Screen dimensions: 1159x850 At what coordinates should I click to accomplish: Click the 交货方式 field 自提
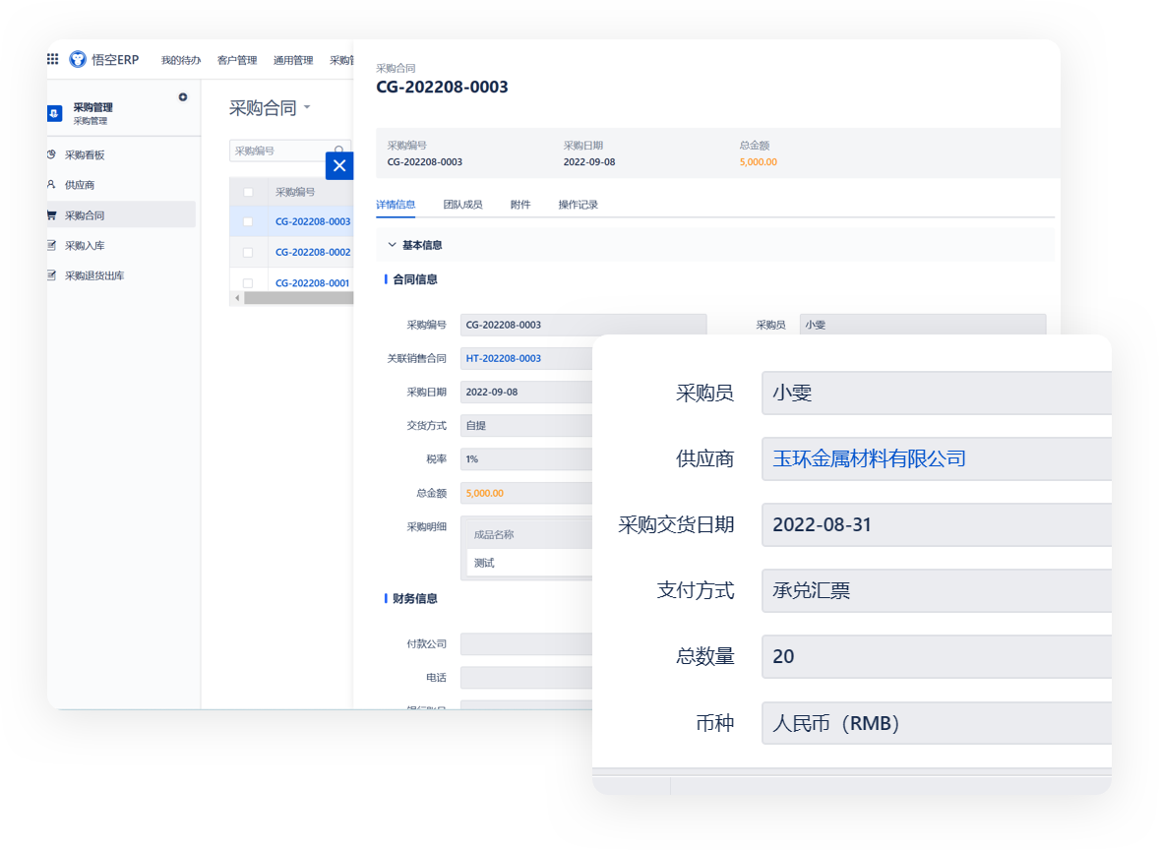(526, 426)
